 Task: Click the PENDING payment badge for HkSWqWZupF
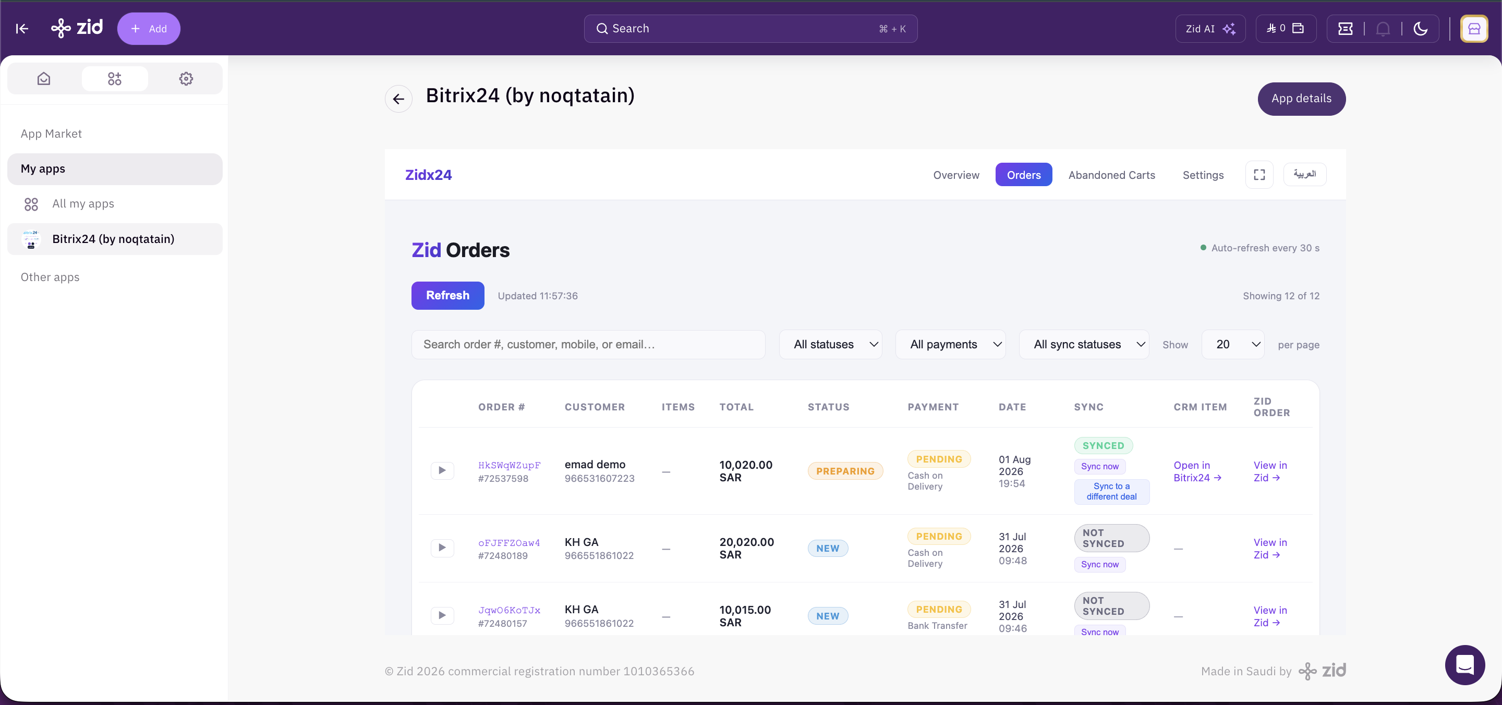pyautogui.click(x=939, y=459)
